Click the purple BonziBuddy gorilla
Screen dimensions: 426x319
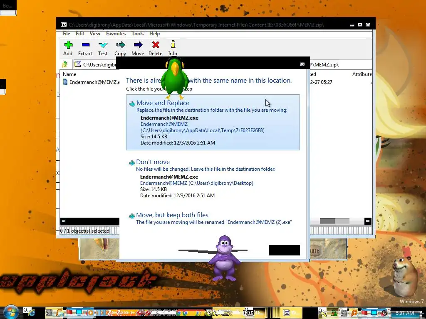225,258
